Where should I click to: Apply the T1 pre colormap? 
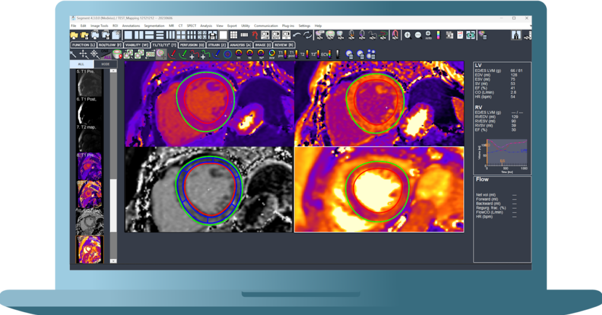tap(283, 54)
